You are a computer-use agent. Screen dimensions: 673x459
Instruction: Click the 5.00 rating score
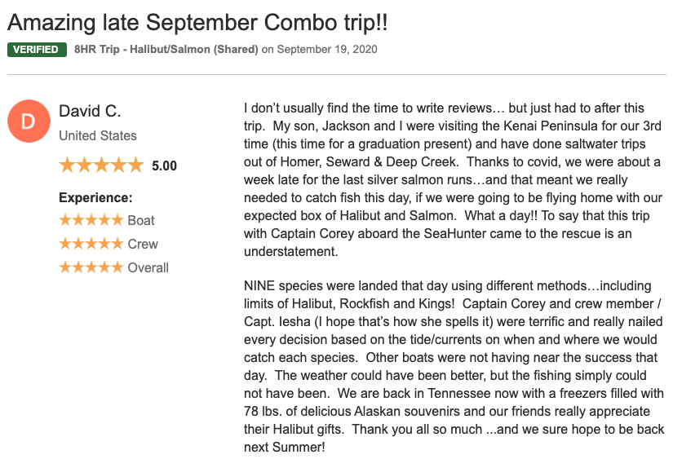coord(164,166)
